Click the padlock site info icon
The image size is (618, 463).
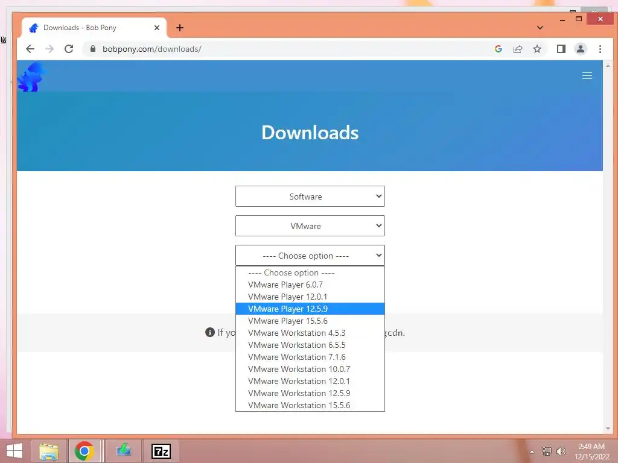(x=93, y=49)
